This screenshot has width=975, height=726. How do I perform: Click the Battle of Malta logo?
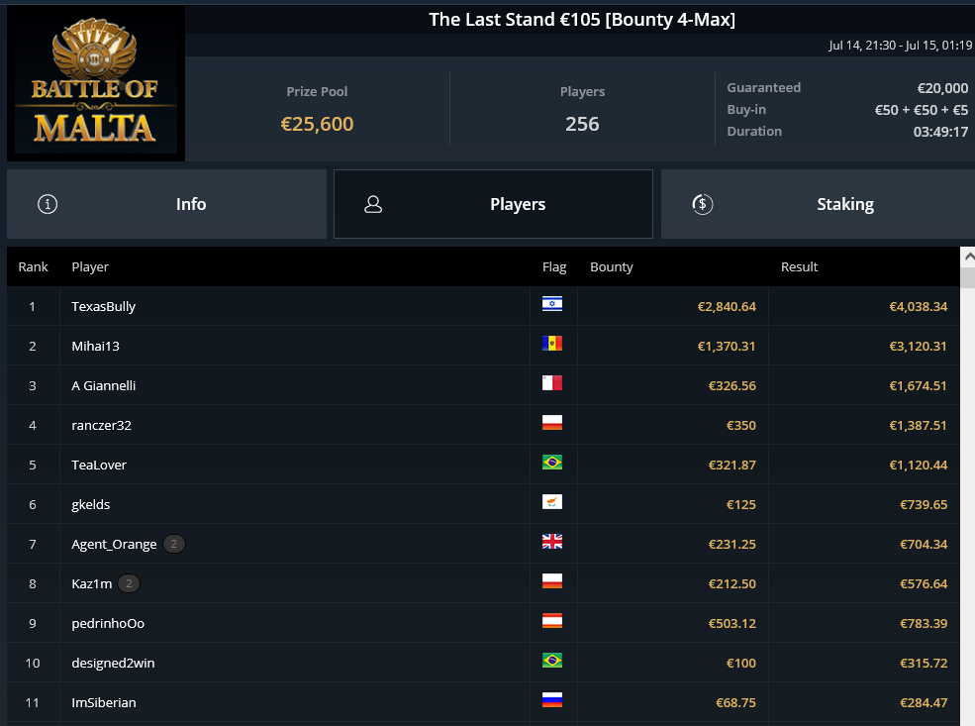96,84
